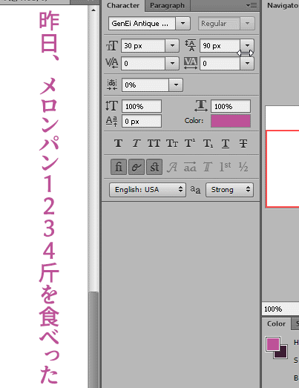Open the text Color swatch picker
This screenshot has width=299, height=388.
(x=231, y=121)
